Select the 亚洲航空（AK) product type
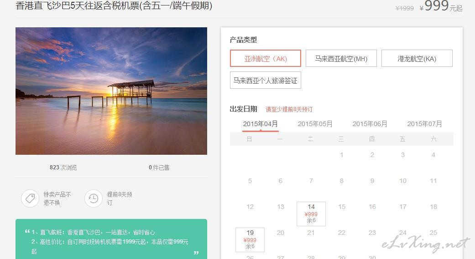This screenshot has height=259, width=475. coord(266,58)
